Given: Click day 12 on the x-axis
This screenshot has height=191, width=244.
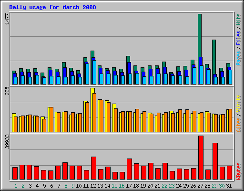Looking at the screenshot, I should point(93,186).
